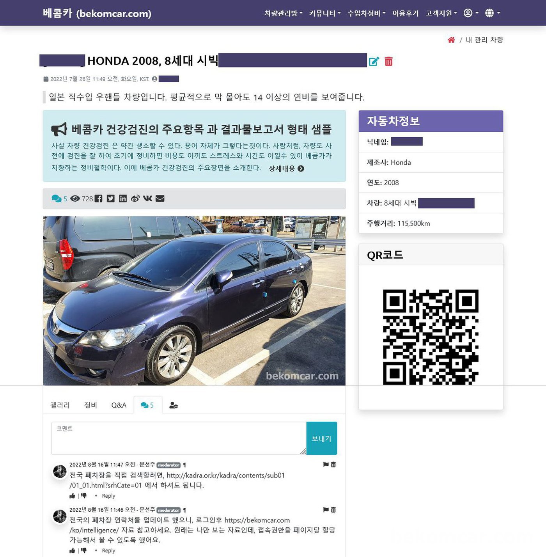This screenshot has width=546, height=557.
Task: Click the 자동차정보 panel header
Action: tap(431, 121)
